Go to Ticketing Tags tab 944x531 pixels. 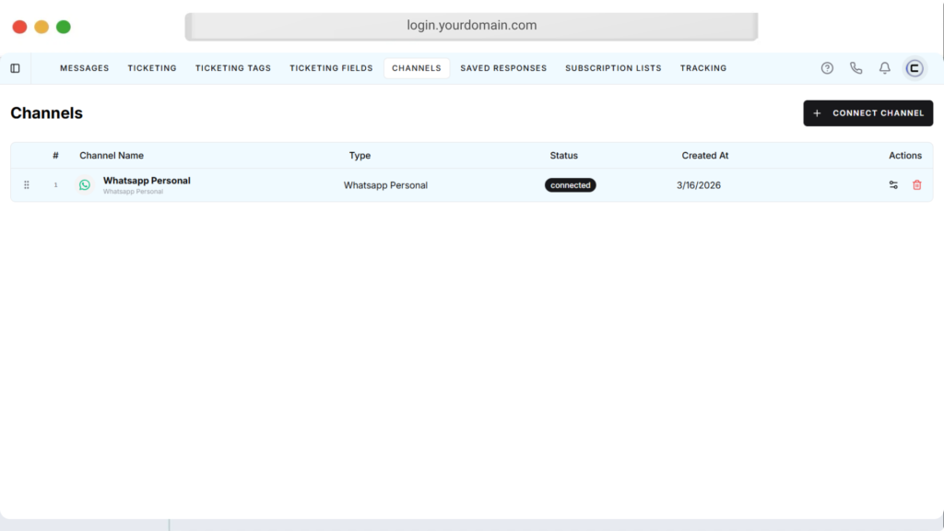click(x=233, y=68)
